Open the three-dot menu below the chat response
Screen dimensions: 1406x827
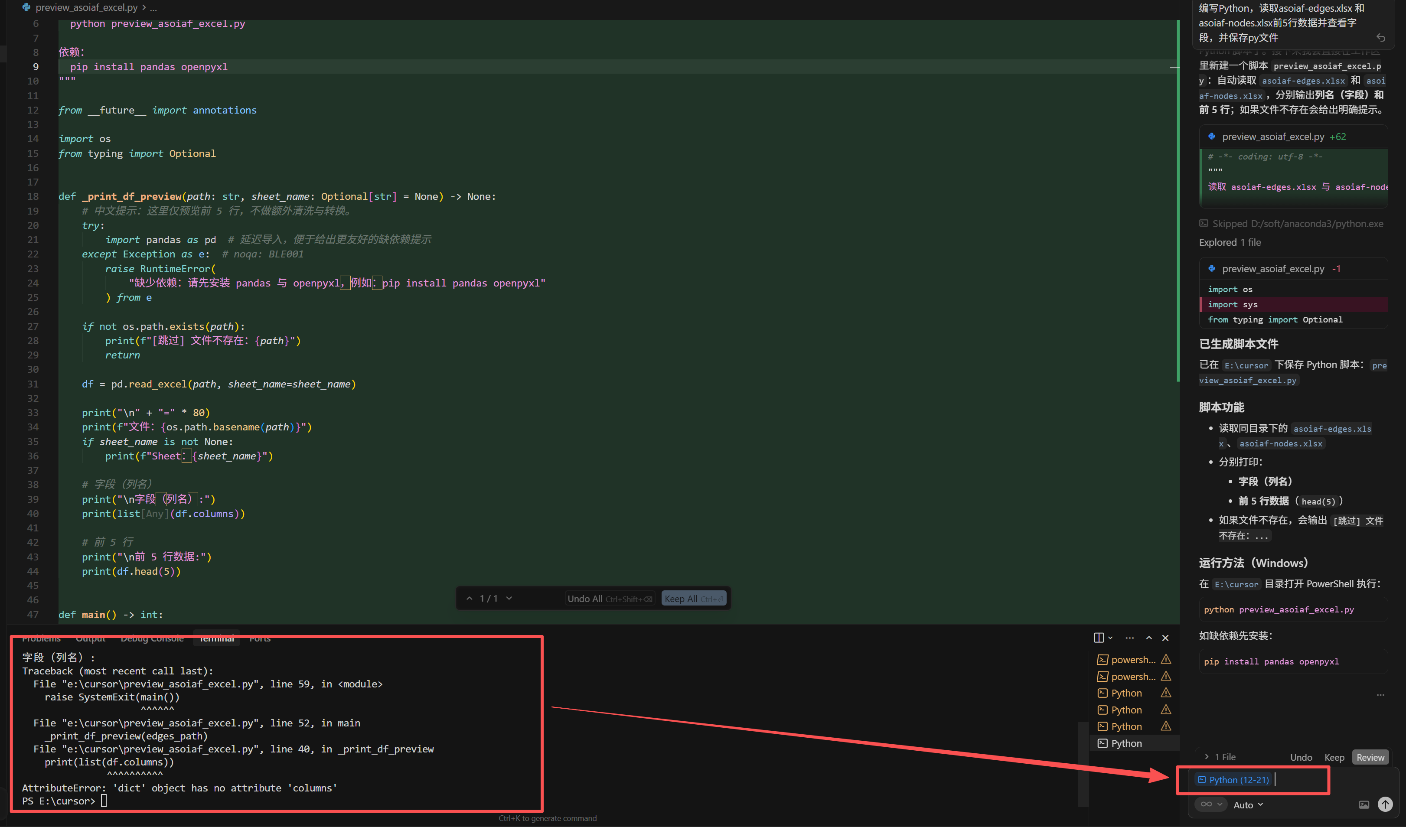tap(1380, 695)
